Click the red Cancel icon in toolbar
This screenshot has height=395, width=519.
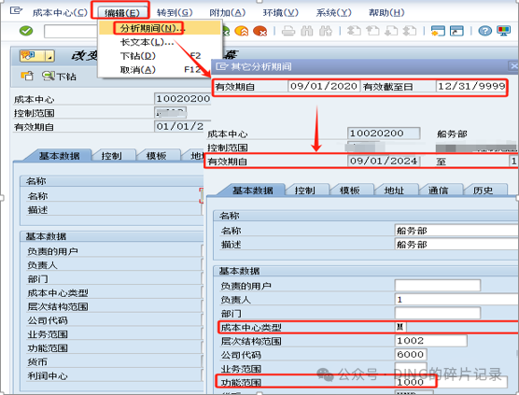click(259, 31)
